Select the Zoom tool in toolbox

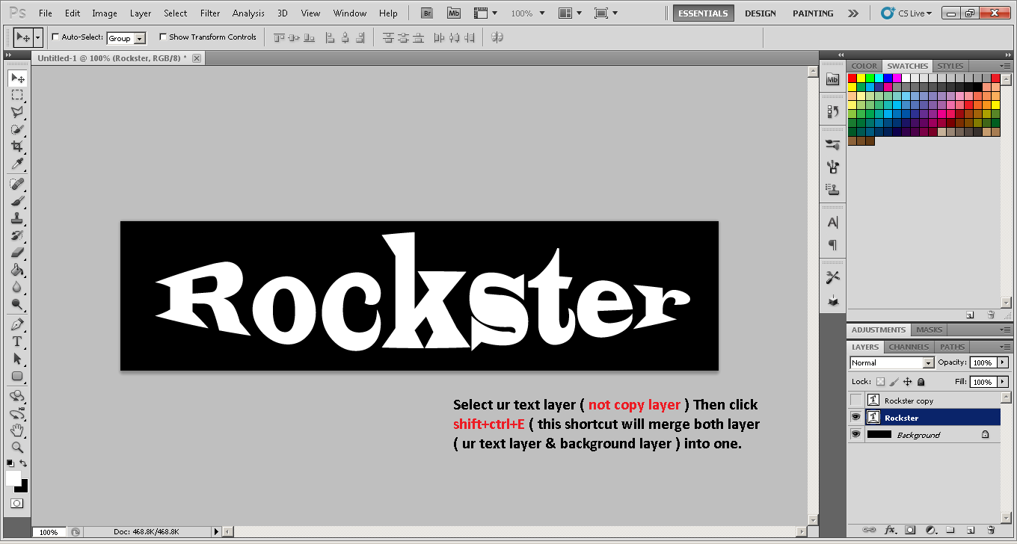(x=17, y=448)
